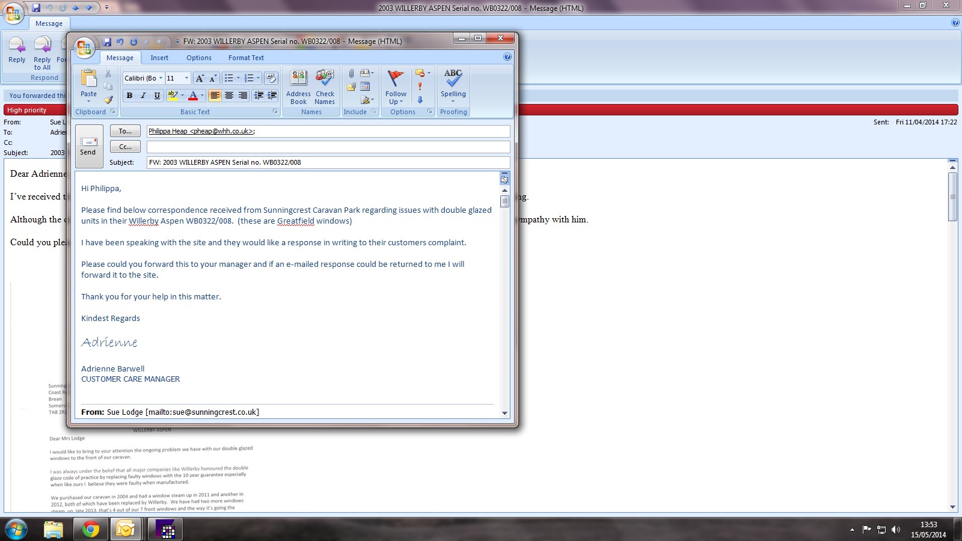Open the Format Text tab
Screen dimensions: 962x541
(246, 58)
